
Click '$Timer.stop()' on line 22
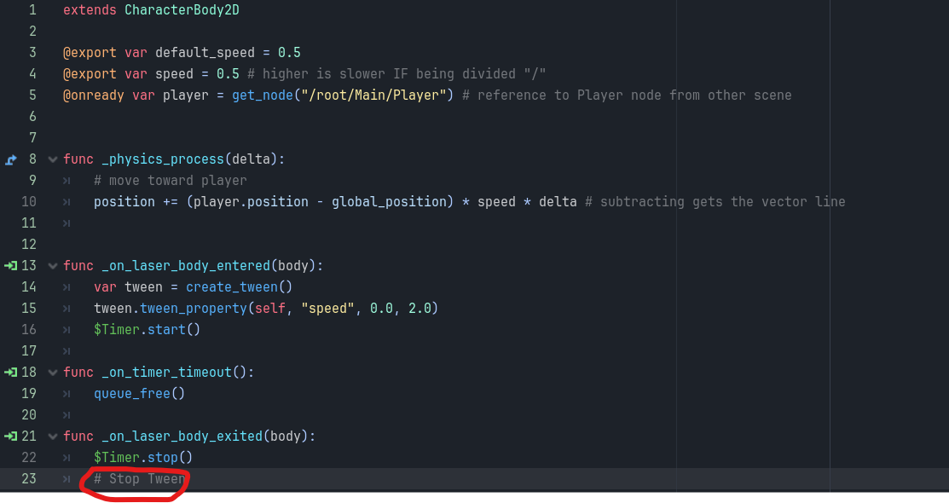143,458
